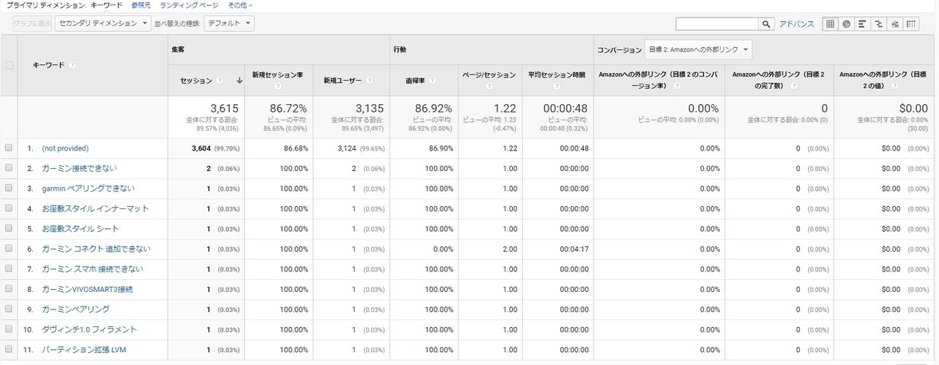Image resolution: width=939 pixels, height=365 pixels.
Task: Open the アドバンス advanced filter link
Action: coord(797,24)
